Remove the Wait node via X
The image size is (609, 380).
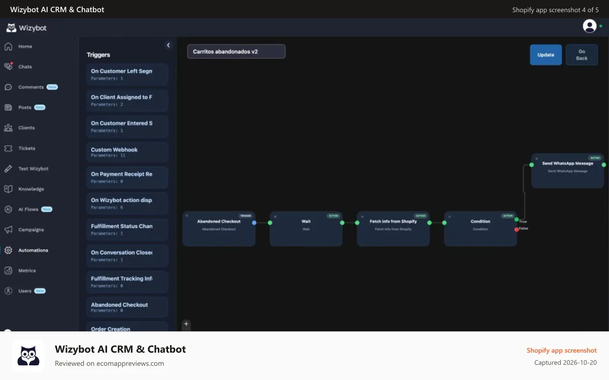tap(275, 216)
